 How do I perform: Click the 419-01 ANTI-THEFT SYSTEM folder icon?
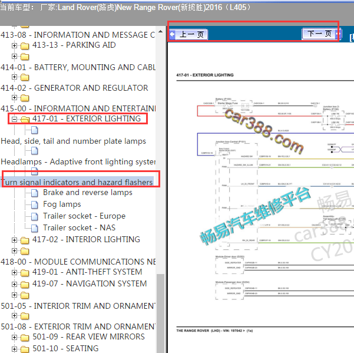tap(25, 273)
